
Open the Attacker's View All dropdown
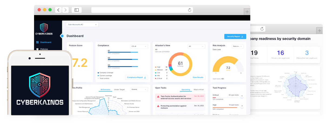[196, 46]
